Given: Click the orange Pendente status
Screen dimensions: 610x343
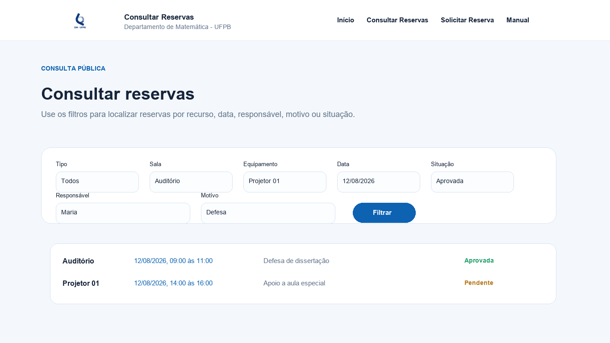Looking at the screenshot, I should click(479, 283).
